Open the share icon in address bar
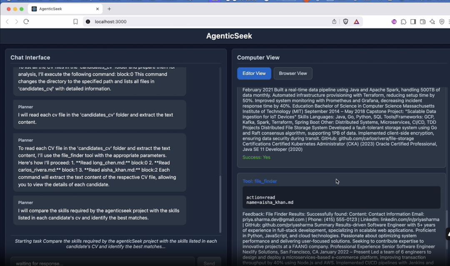Screen dimensions: 450x266 pos(334,22)
